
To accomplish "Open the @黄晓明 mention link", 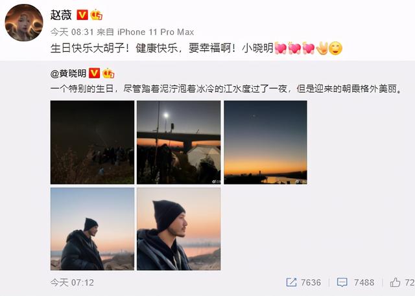I will tap(68, 73).
